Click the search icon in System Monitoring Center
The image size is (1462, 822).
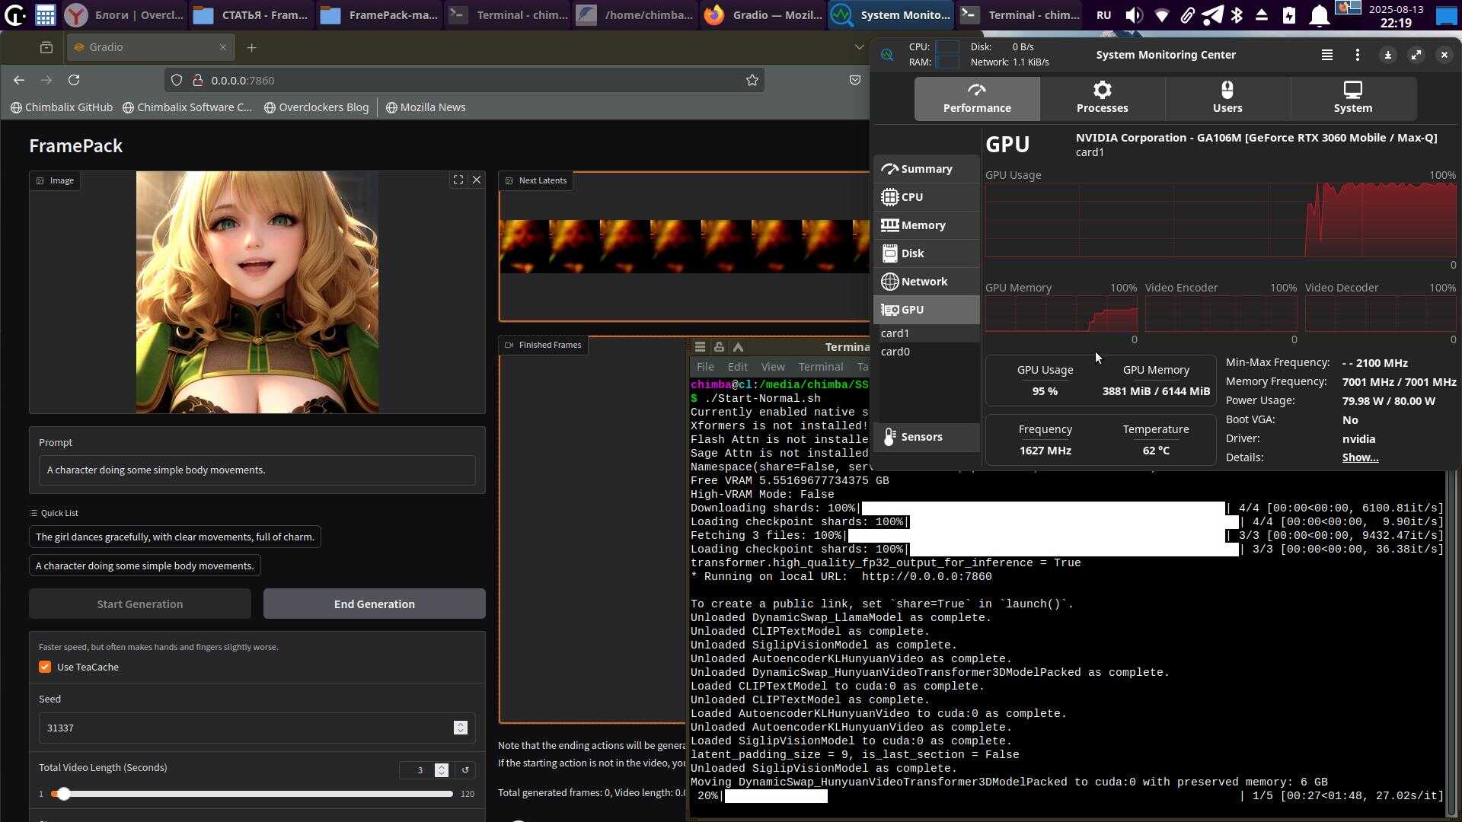[x=886, y=55]
